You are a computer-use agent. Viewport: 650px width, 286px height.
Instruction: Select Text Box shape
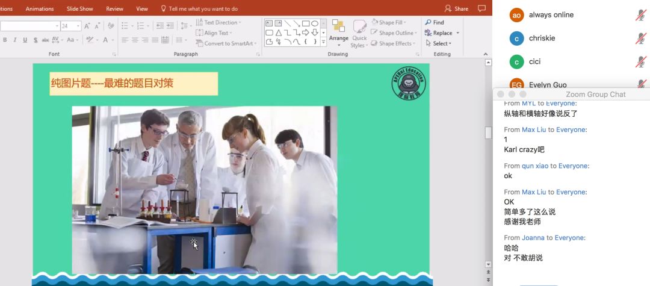[269, 23]
